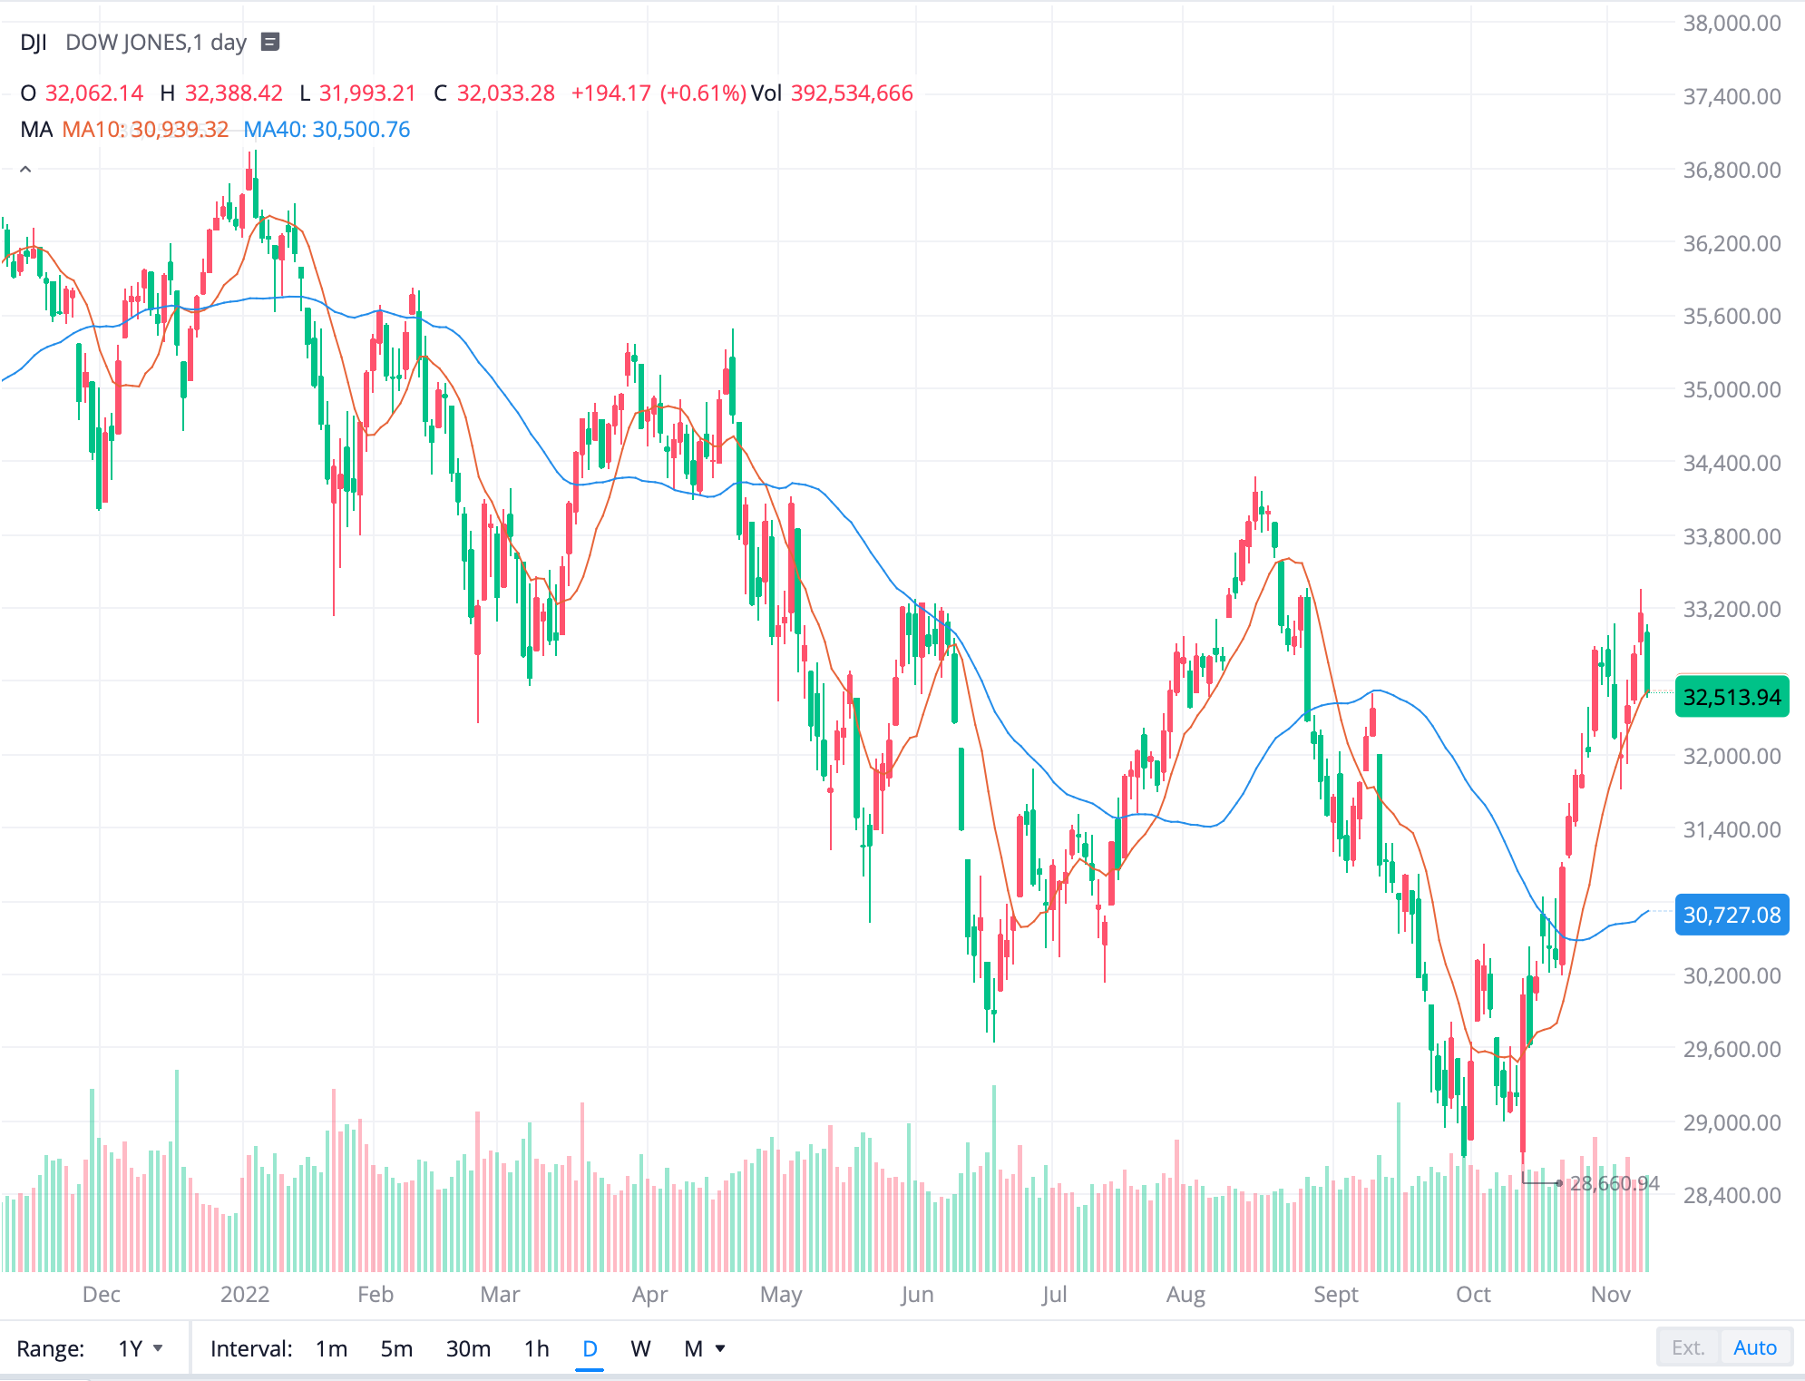1805x1381 pixels.
Task: Click the MA10 indicator label
Action: [145, 130]
